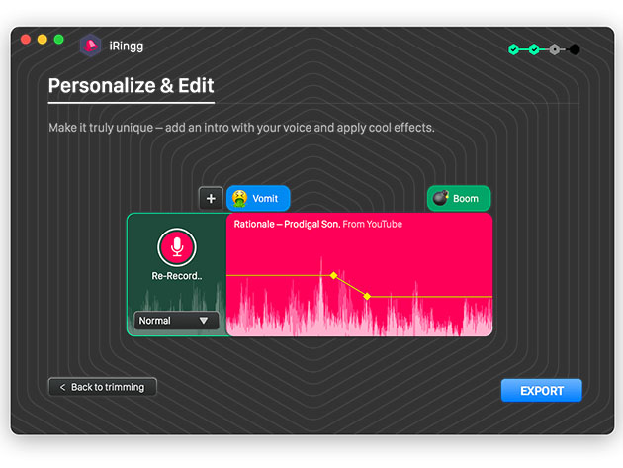Select the Vomit sound effect tag
The width and height of the screenshot is (623, 468).
coord(258,198)
